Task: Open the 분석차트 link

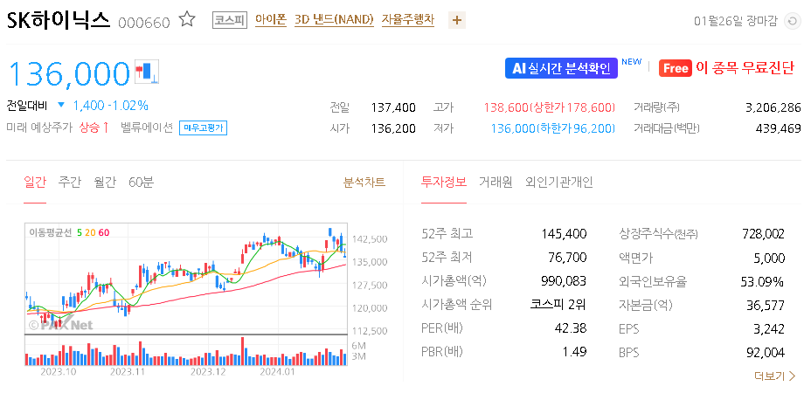Action: tap(364, 182)
